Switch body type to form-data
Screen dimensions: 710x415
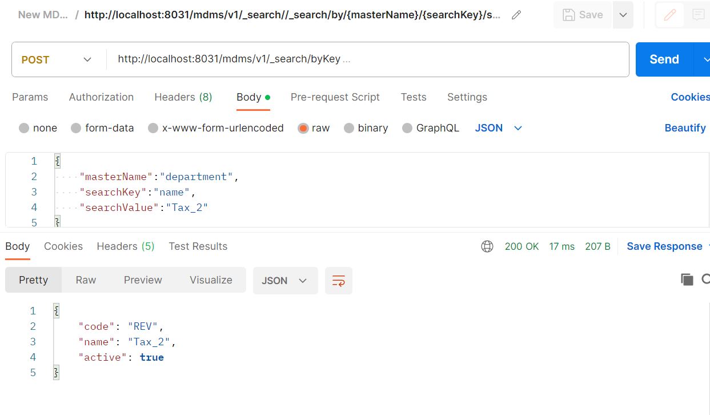(x=102, y=128)
